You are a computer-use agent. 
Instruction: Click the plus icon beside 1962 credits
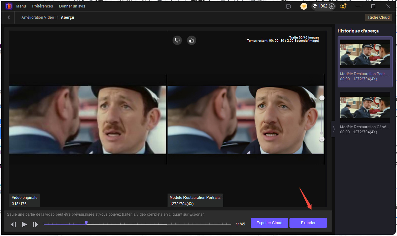pyautogui.click(x=332, y=6)
